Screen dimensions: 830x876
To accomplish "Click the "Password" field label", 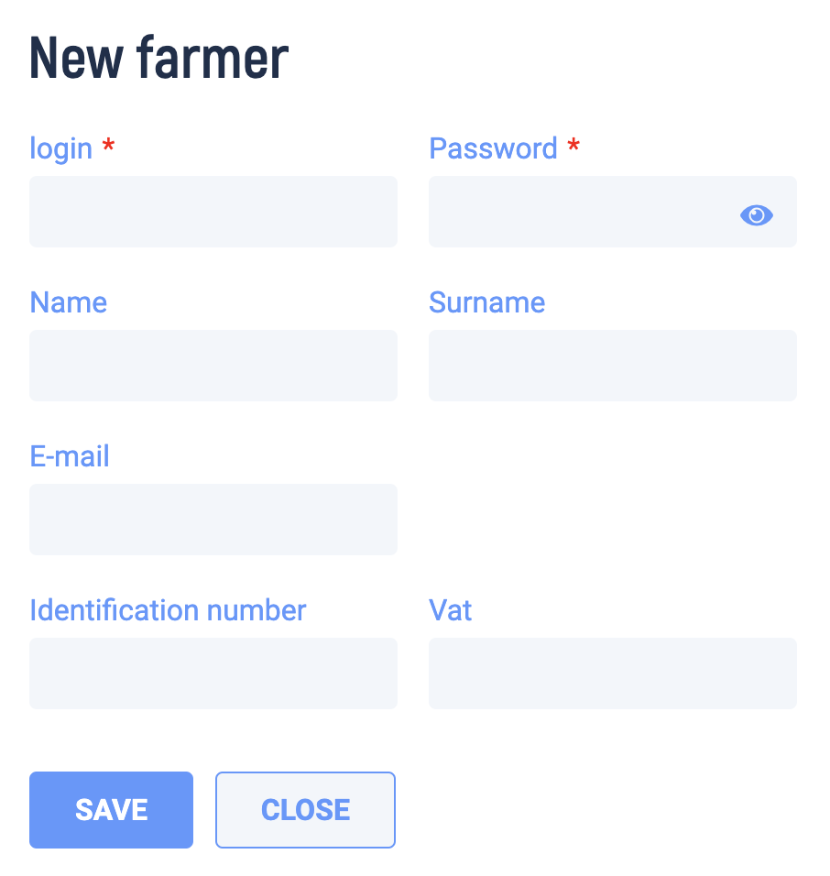I will [493, 148].
